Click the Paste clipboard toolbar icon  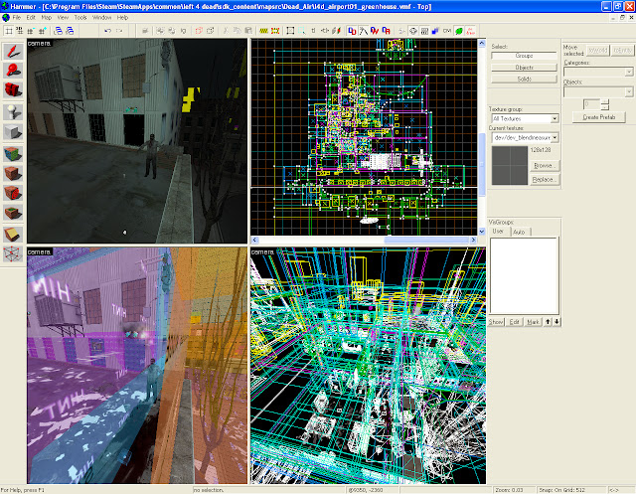248,31
